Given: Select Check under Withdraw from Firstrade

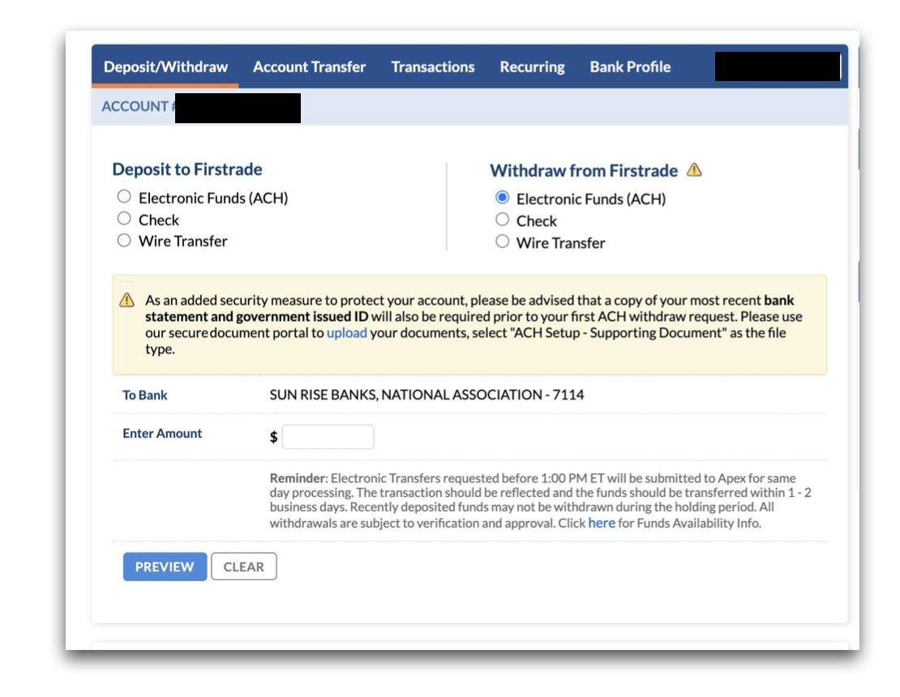Looking at the screenshot, I should [502, 220].
